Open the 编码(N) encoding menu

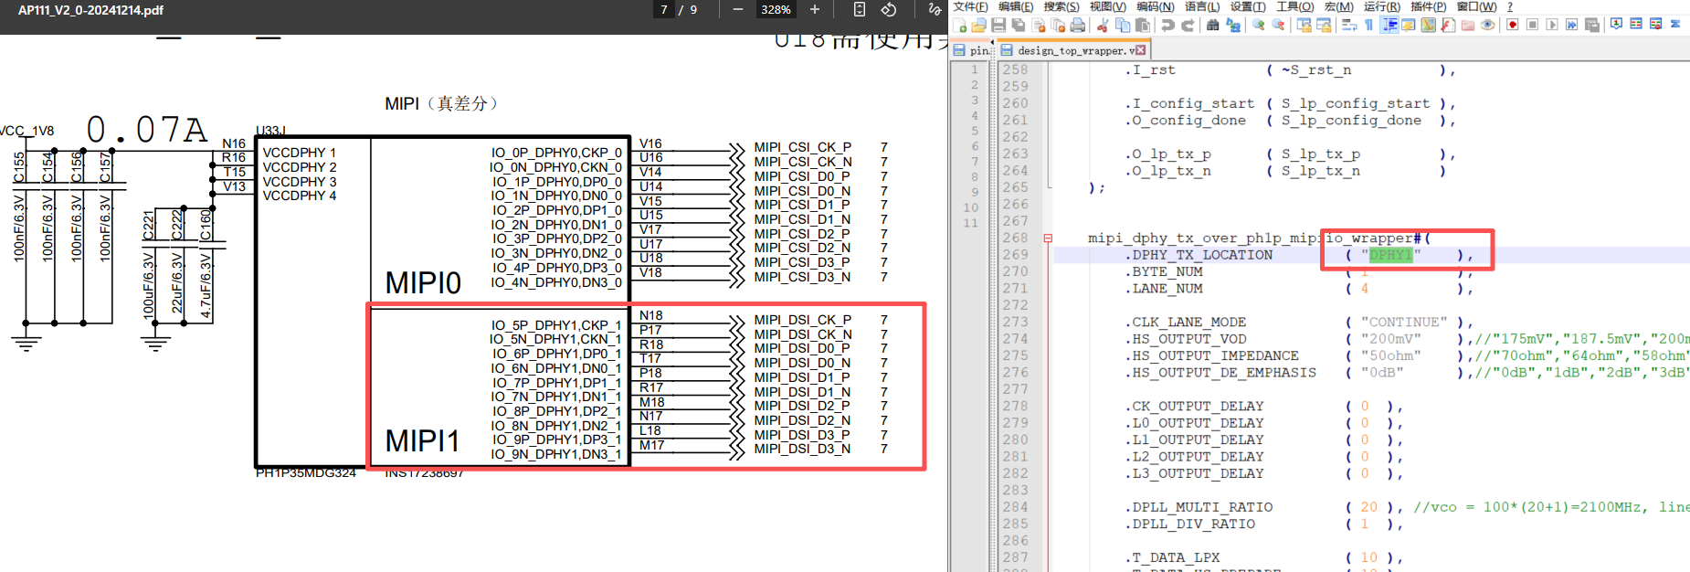[x=1155, y=7]
